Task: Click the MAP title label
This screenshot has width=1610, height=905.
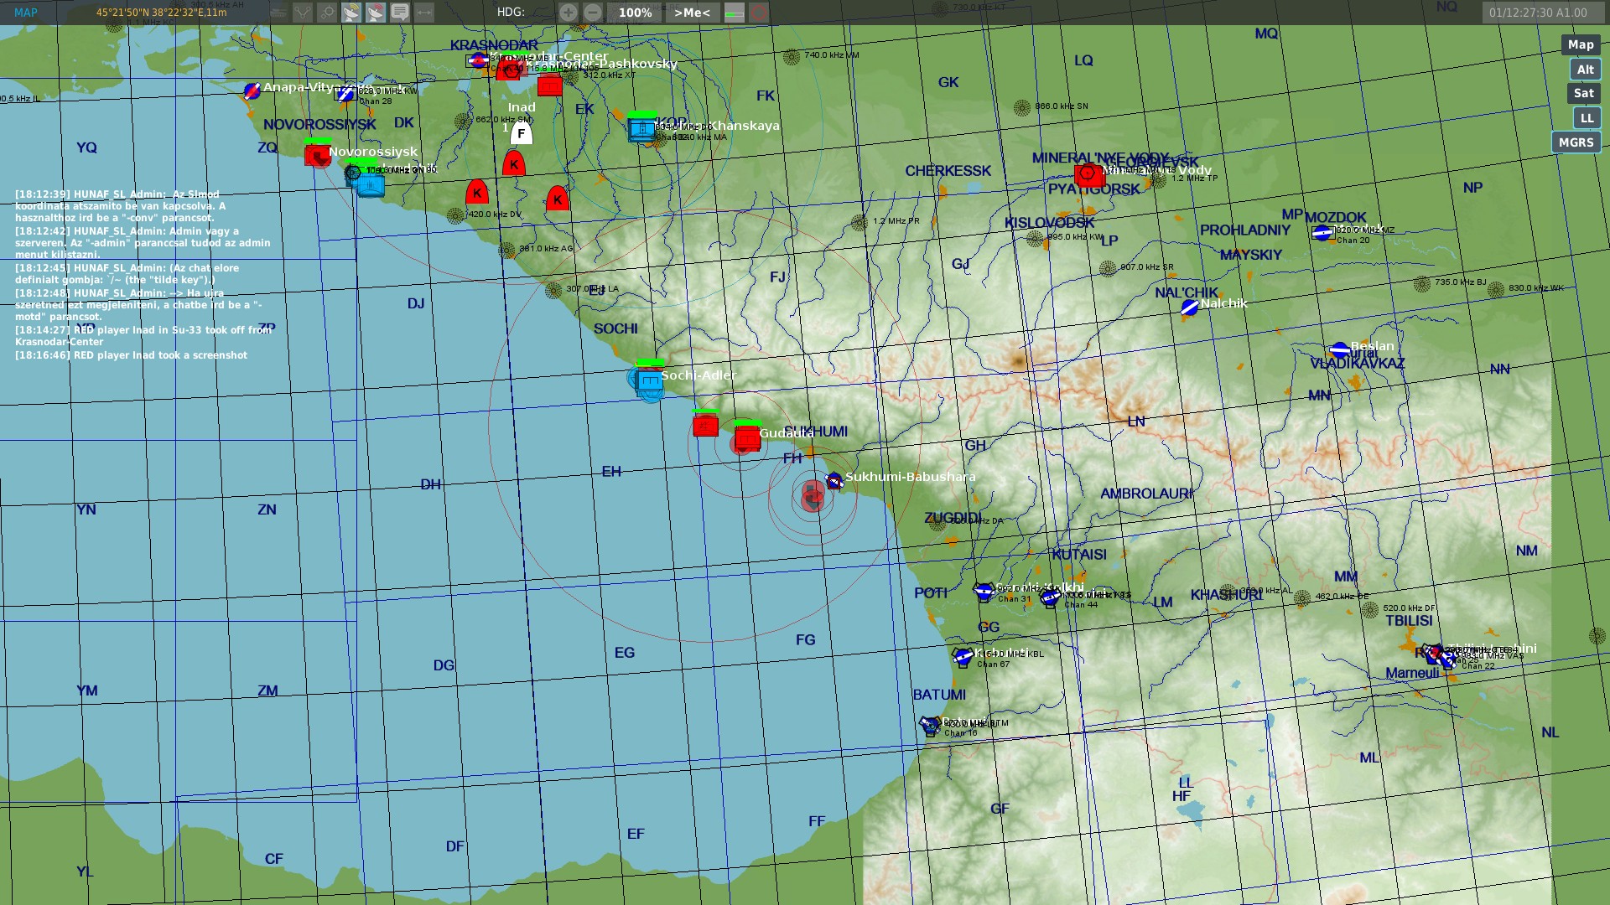Action: point(26,13)
